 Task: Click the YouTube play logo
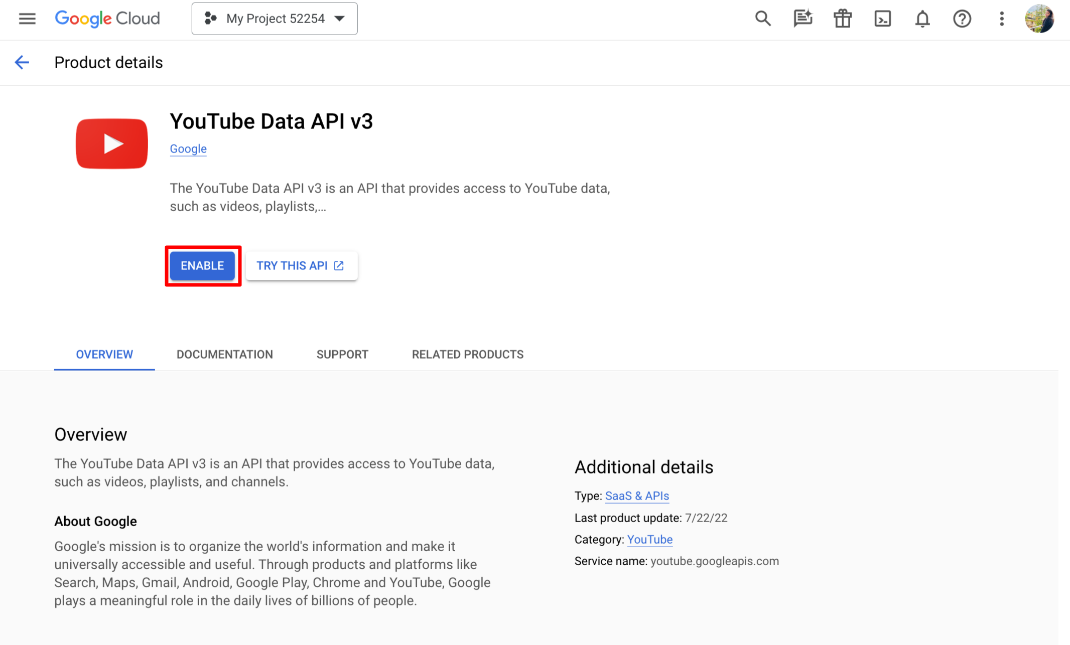(112, 143)
